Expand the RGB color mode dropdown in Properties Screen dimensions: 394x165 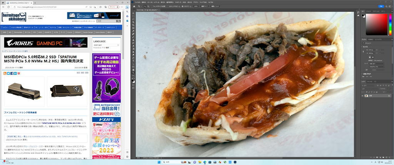(377, 64)
